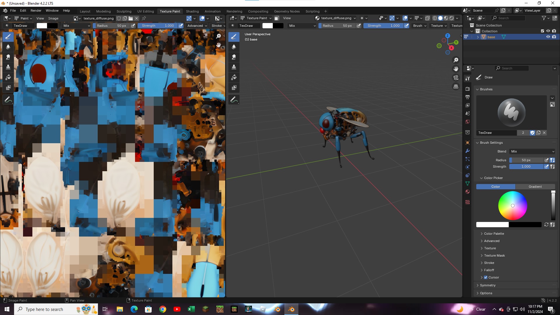Switch orthographic/perspective grid icon in viewport

[456, 87]
